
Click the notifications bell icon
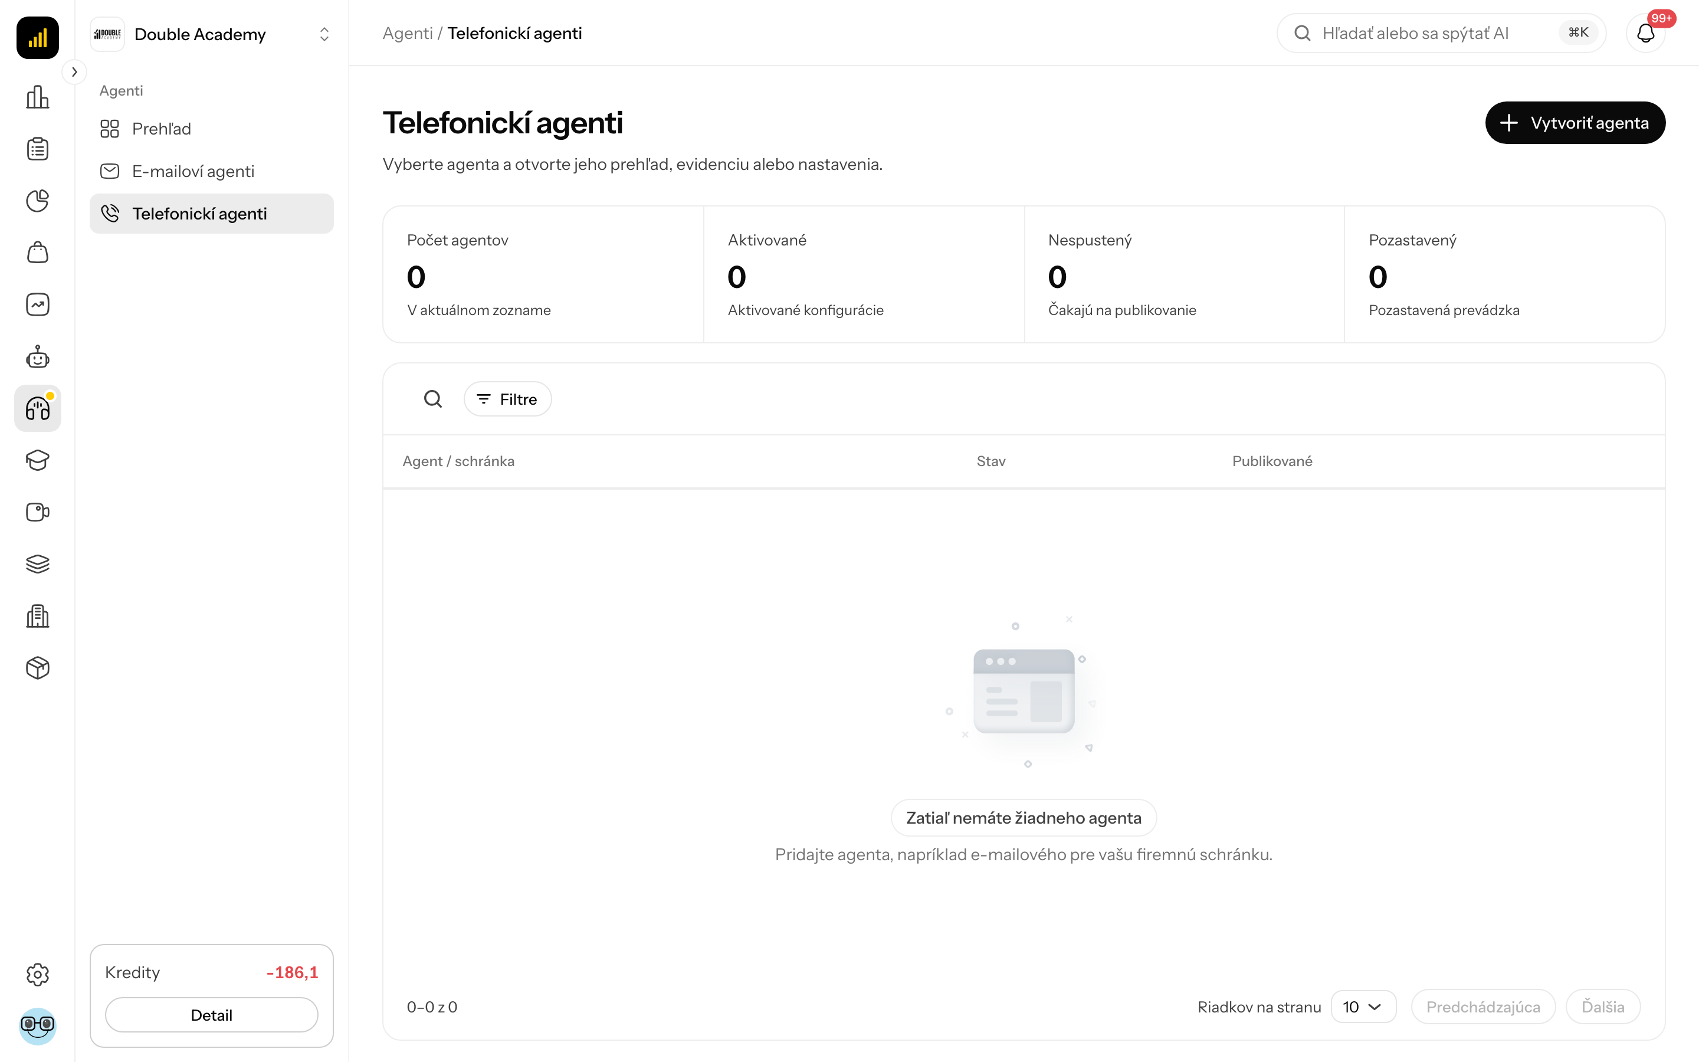1646,33
